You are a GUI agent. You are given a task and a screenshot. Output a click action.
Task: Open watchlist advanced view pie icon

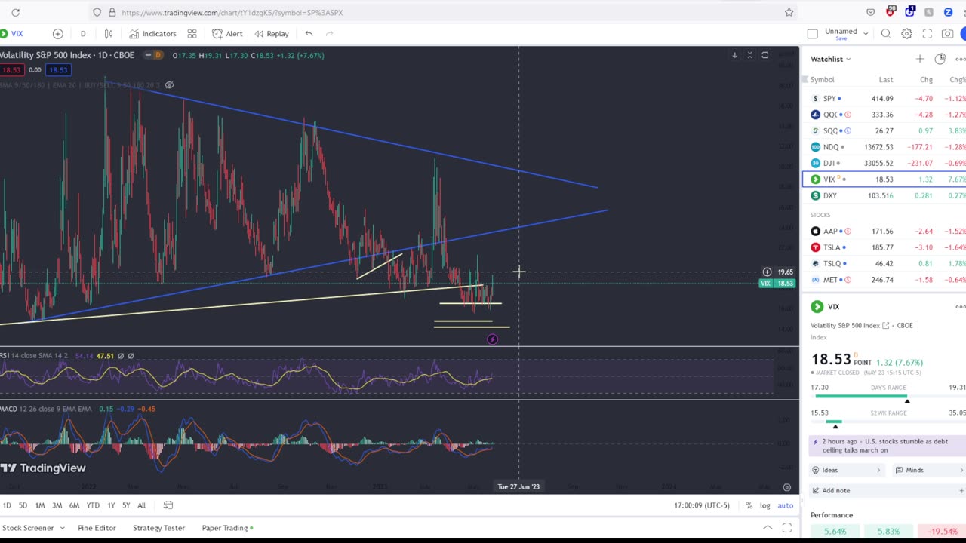[x=940, y=59]
